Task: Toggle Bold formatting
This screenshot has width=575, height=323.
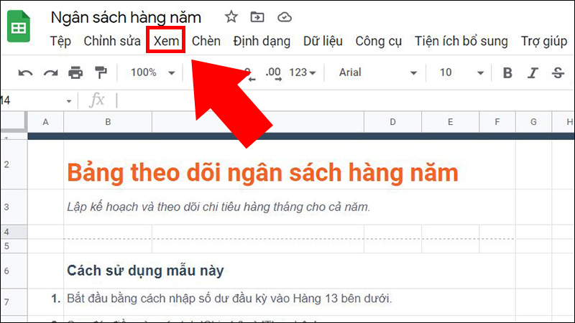Action: 507,73
